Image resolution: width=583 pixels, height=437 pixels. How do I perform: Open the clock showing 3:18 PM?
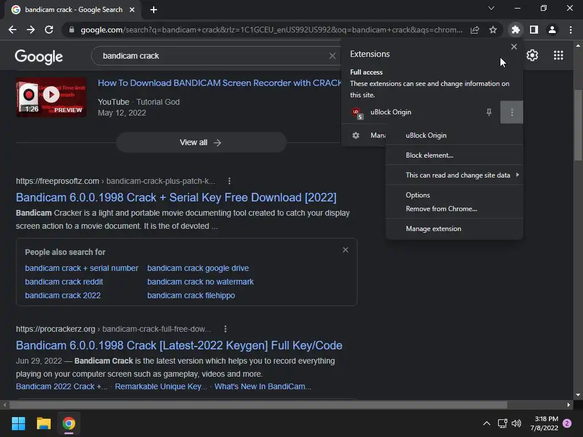[544, 423]
